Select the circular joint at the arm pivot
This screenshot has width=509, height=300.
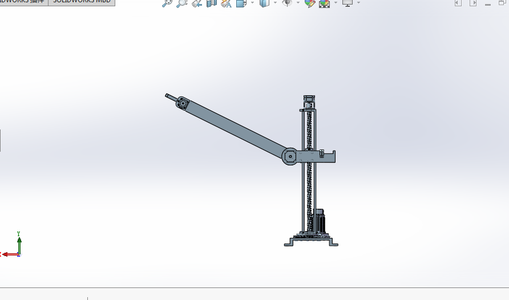[289, 156]
